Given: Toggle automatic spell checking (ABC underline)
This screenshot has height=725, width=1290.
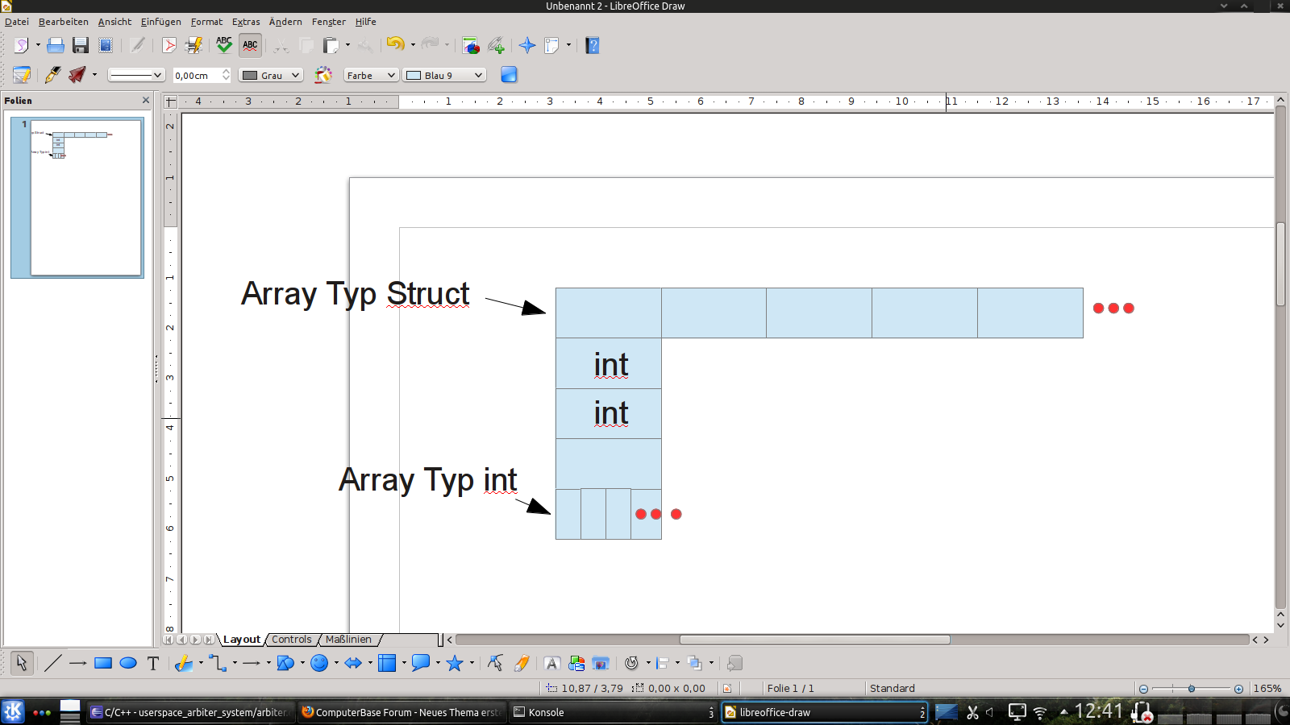Looking at the screenshot, I should coord(250,45).
